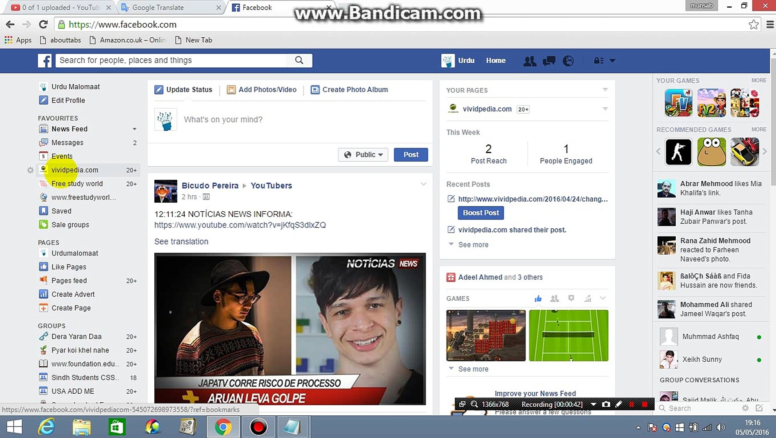Screen dimensions: 776x438
Task: Pause the Bandicam recording
Action: coord(631,404)
